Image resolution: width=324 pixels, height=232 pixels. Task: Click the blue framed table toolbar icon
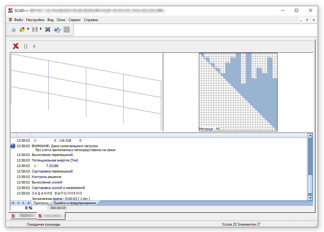point(48,30)
